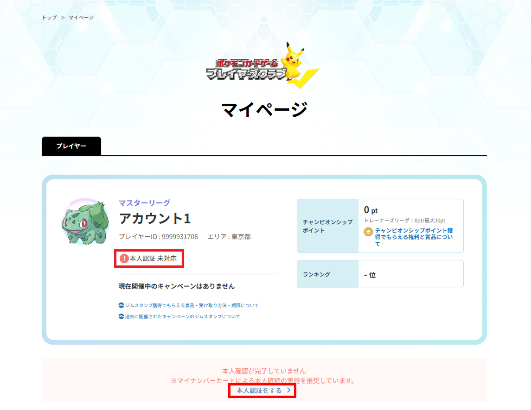Click the - 位 ranking value
Viewport: 531px width, 410px height.
(370, 275)
